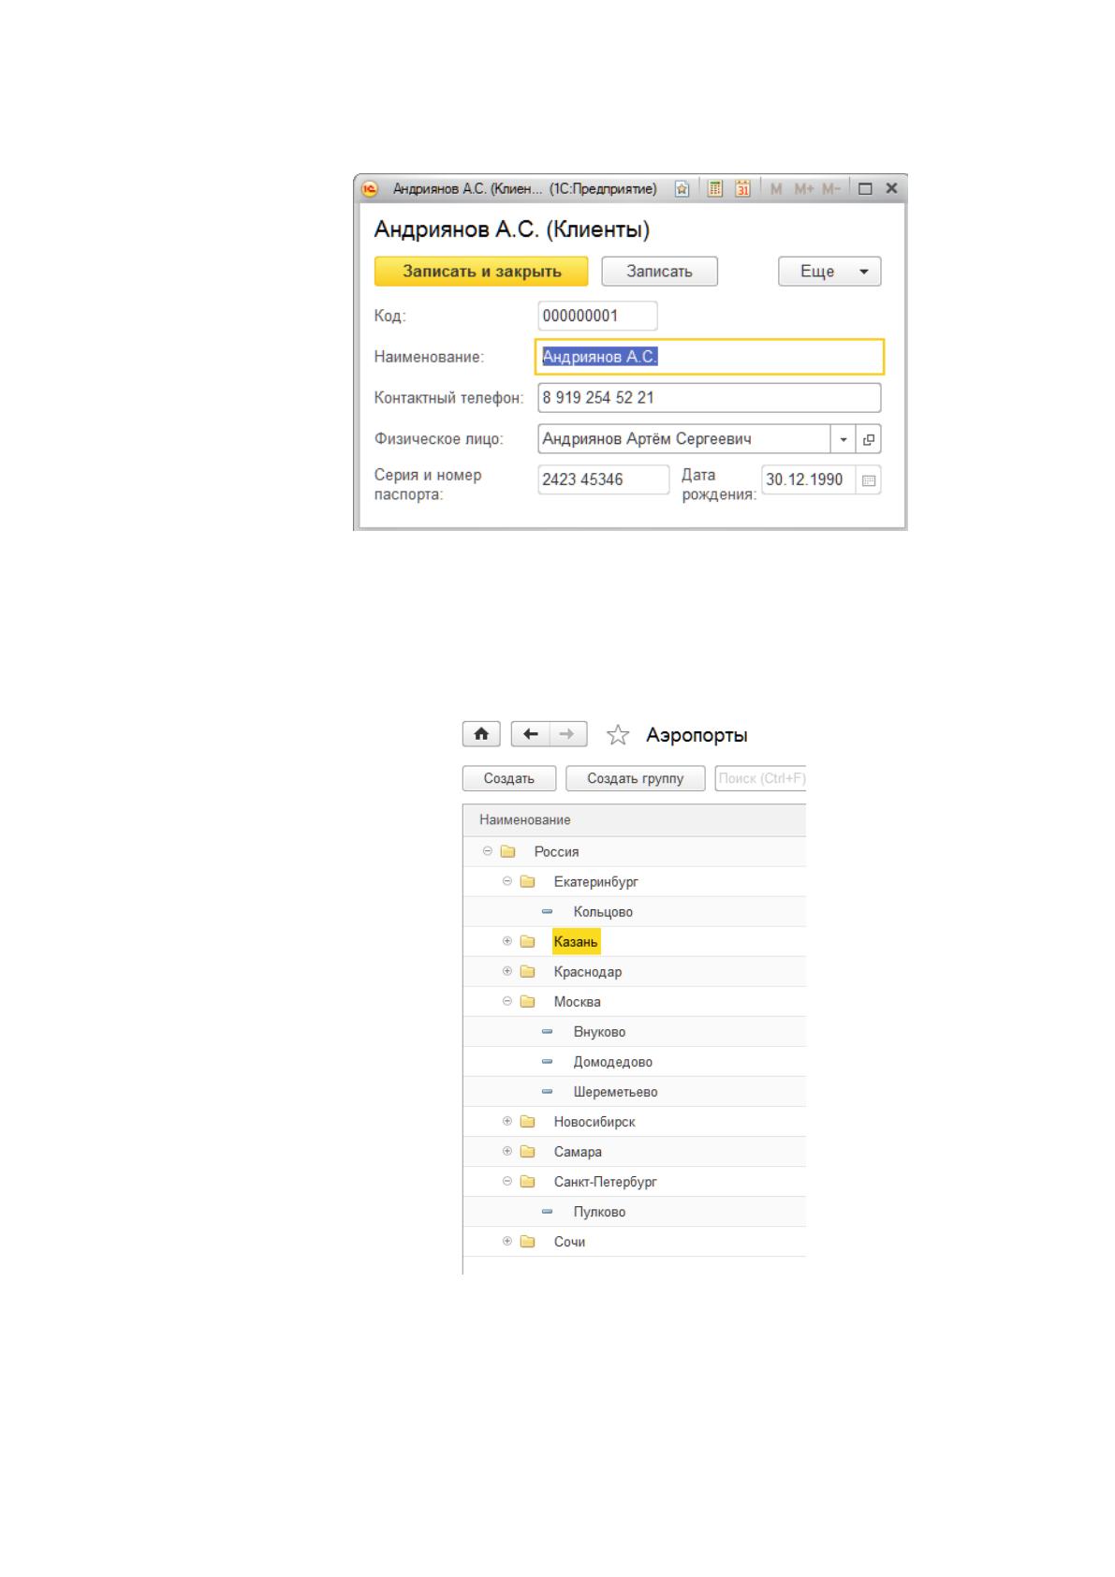
Task: Open the calendar icon in title bar
Action: (743, 189)
